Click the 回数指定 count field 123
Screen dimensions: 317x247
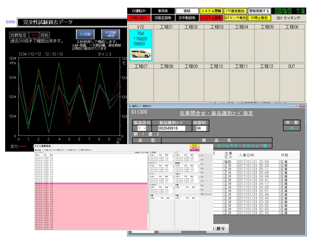click(x=34, y=35)
